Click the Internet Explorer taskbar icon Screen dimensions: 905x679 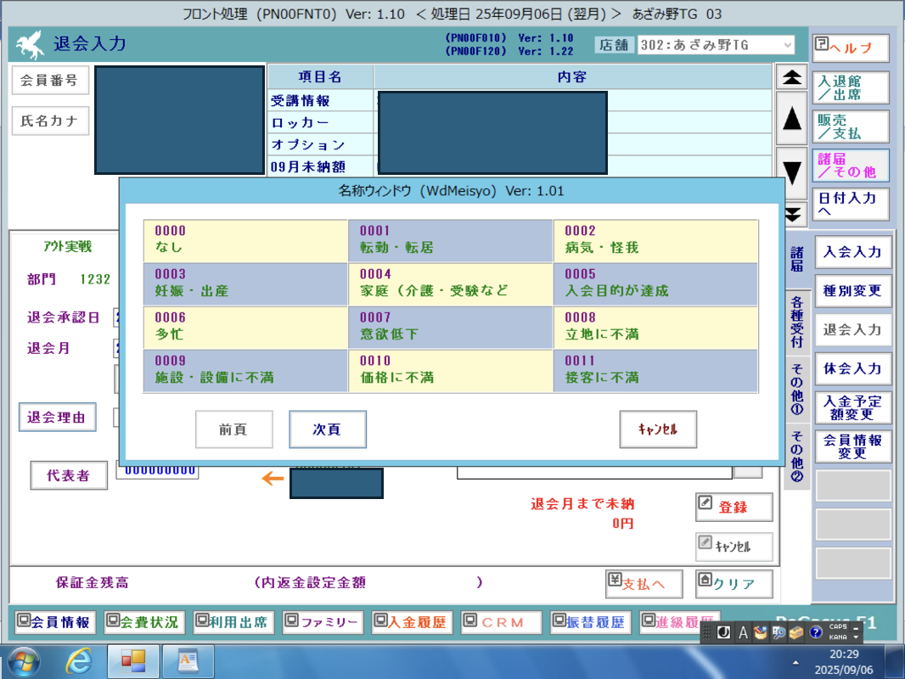tap(79, 659)
